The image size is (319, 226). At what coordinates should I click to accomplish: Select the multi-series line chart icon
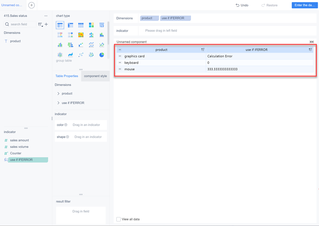click(102, 45)
